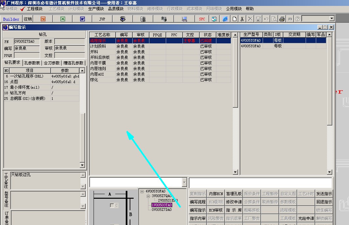
Task: Click the Builder toolbar button
Action: [11, 19]
